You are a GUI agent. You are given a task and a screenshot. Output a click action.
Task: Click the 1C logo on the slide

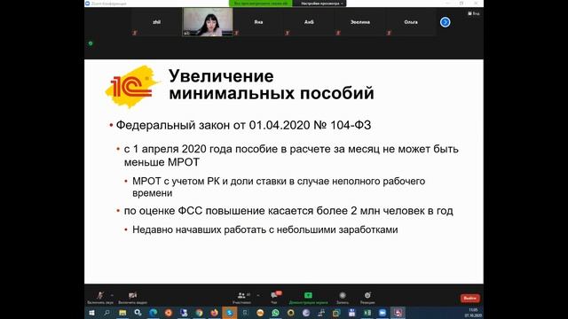(132, 87)
